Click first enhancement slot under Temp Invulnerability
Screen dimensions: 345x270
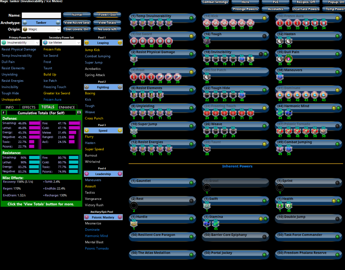(134, 23)
